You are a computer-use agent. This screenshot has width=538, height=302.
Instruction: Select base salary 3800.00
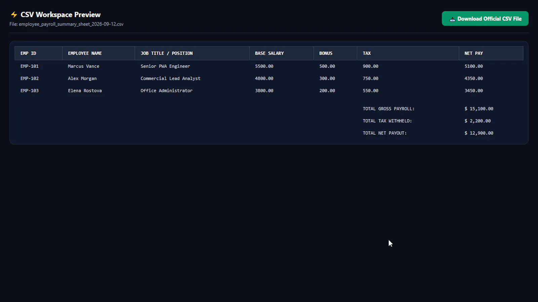[264, 91]
